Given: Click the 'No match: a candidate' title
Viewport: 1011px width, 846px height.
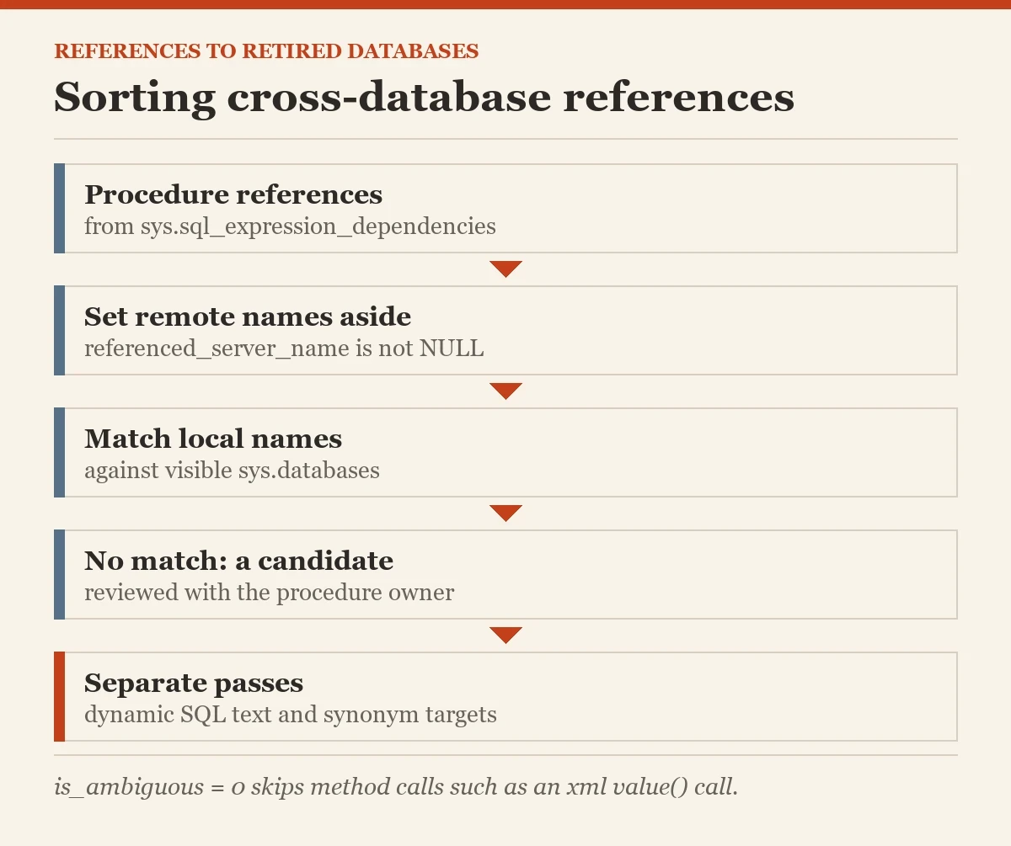Looking at the screenshot, I should pos(238,561).
